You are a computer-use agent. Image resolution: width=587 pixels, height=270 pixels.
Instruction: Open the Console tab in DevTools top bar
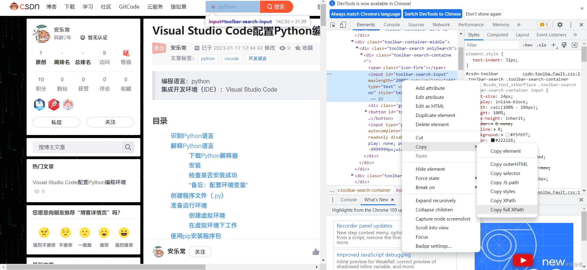tap(392, 25)
